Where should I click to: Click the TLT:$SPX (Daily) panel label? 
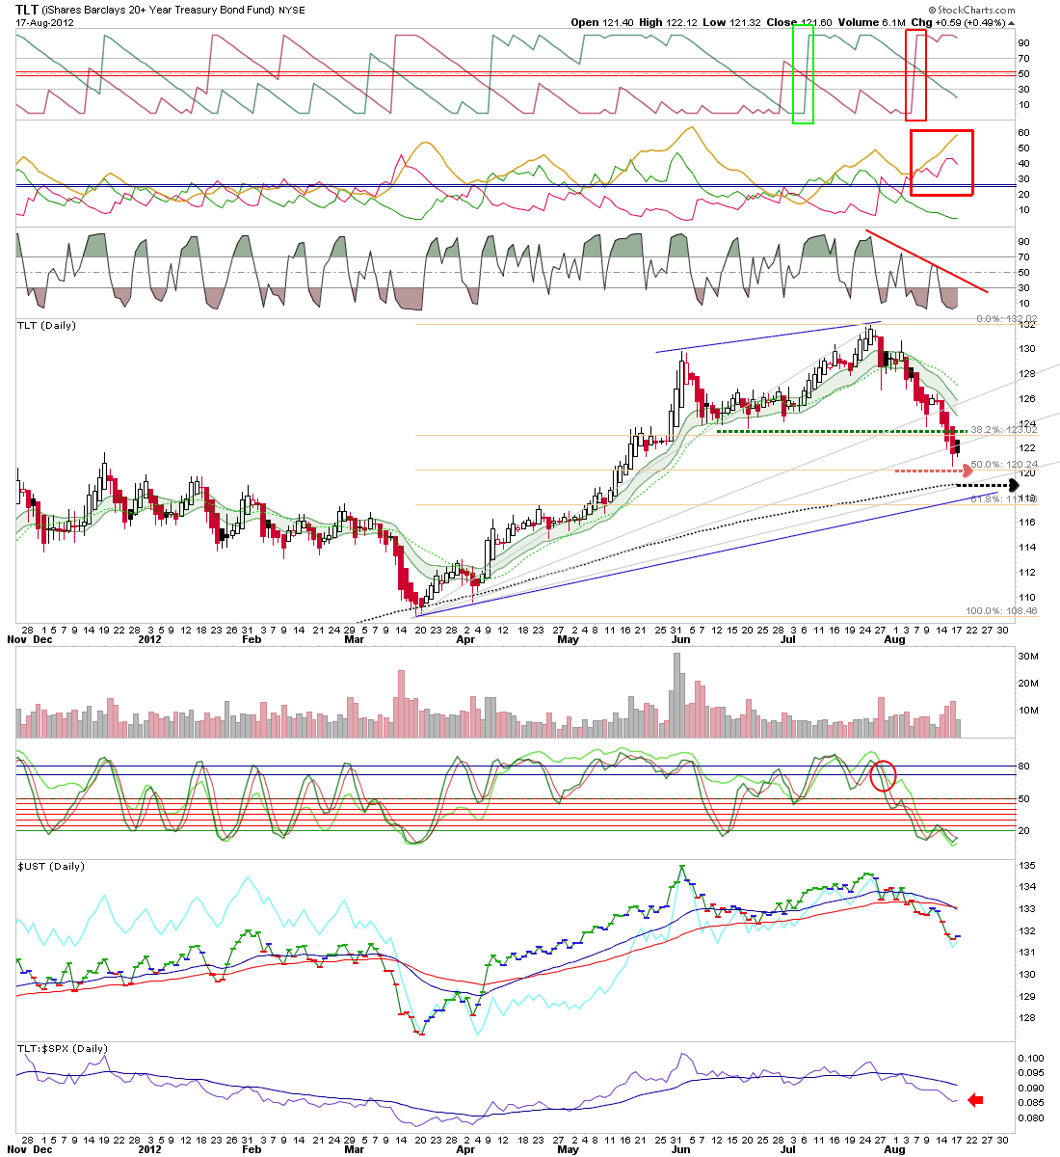click(x=62, y=1048)
